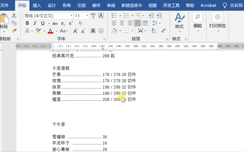Open the Styles gallery button
The image size is (244, 152).
coord(180,23)
